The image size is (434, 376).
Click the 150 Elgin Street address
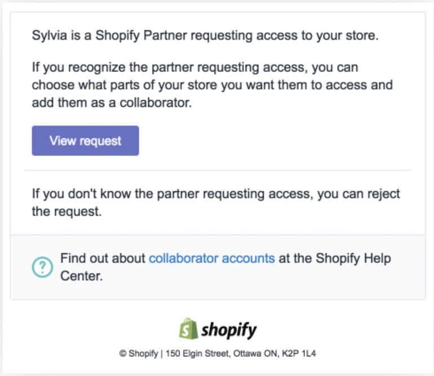click(191, 353)
